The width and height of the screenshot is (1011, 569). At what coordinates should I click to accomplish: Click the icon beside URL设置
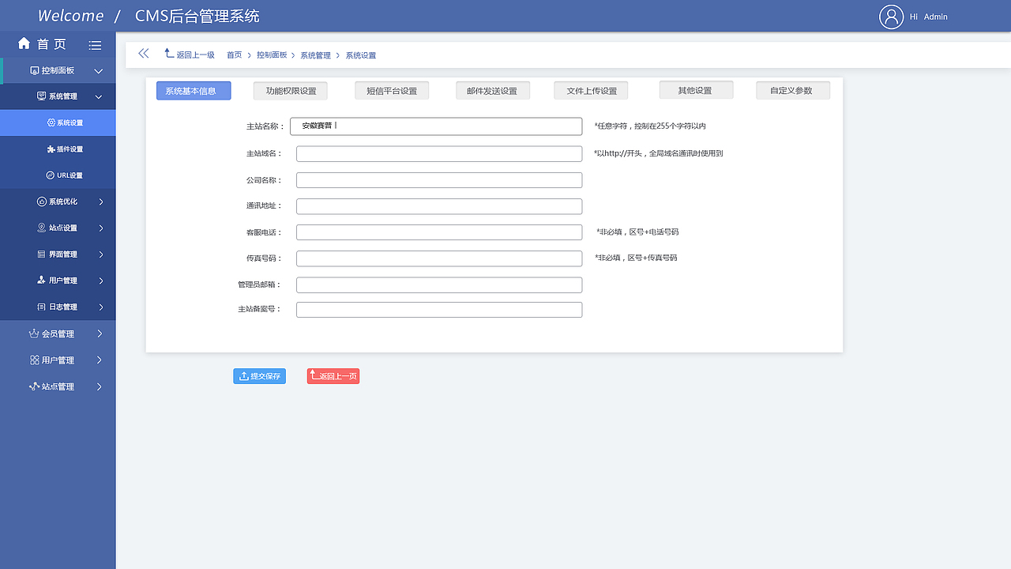coord(51,175)
